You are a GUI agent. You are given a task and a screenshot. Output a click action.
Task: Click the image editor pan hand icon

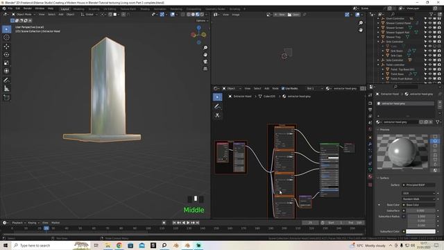coord(361,30)
